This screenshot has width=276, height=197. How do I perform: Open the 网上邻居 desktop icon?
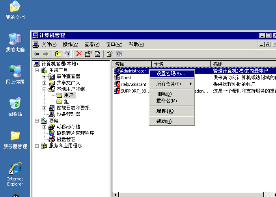click(15, 75)
